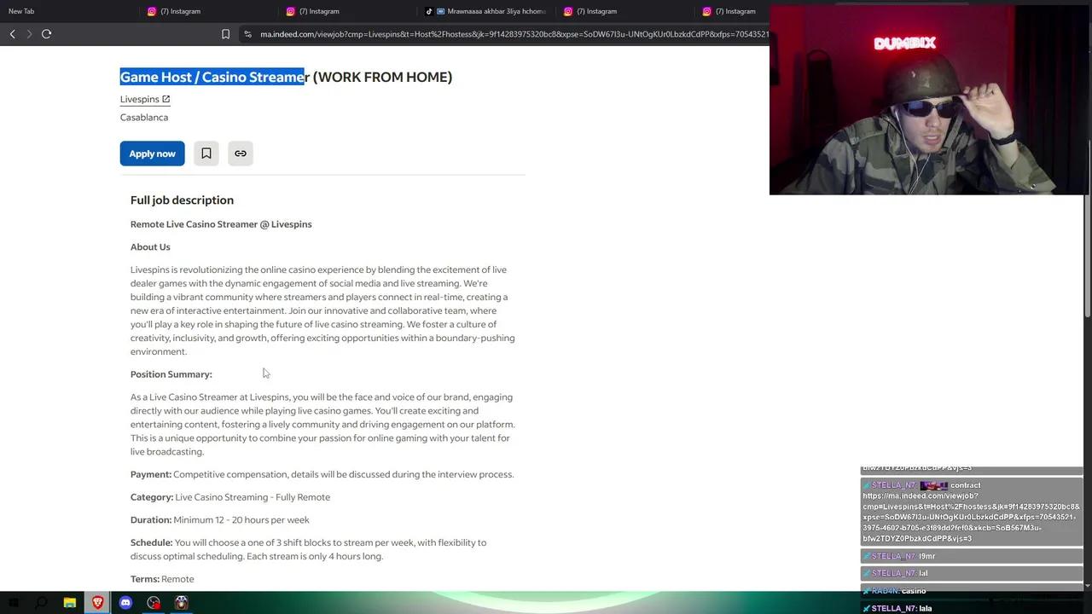
Task: Copy the job link using the chain icon
Action: pos(241,153)
